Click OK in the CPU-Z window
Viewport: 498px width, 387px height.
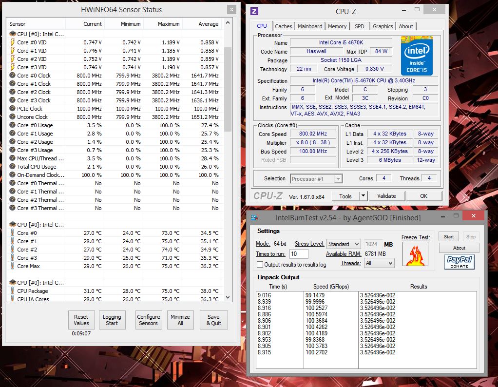point(423,196)
